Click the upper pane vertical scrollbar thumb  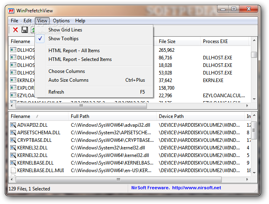pyautogui.click(x=254, y=55)
